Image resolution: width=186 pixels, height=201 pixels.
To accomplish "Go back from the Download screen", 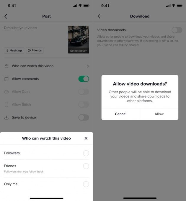I will [99, 17].
